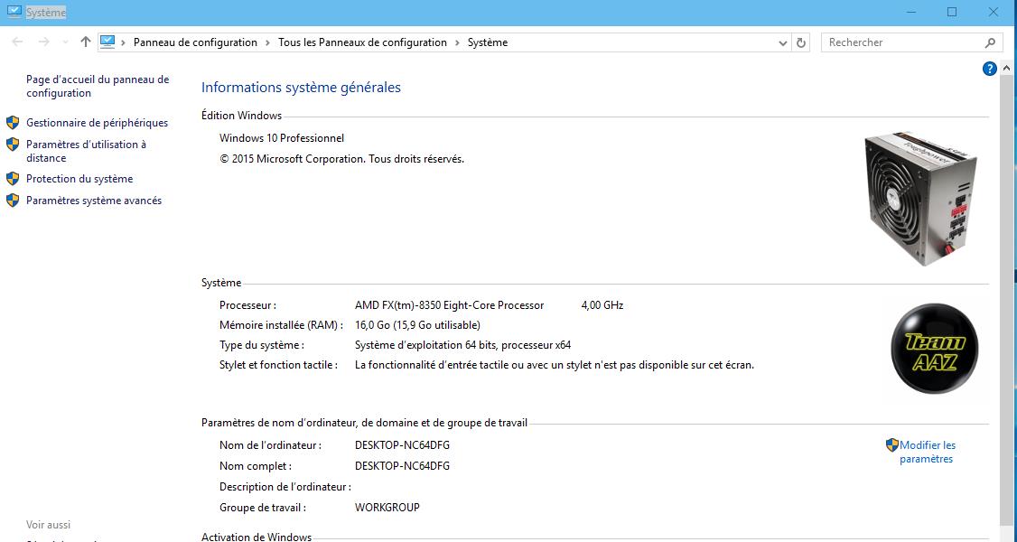Open Paramètres d'utilisation à distance
The image size is (1017, 542).
(86, 151)
